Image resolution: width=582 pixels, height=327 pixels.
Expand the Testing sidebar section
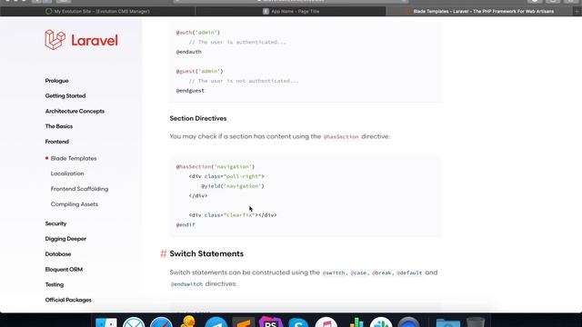(55, 284)
